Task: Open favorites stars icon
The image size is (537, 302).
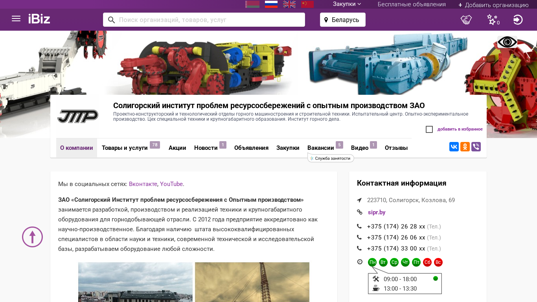Action: [493, 20]
